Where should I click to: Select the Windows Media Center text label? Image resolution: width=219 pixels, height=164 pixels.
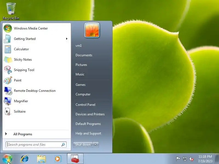click(31, 28)
